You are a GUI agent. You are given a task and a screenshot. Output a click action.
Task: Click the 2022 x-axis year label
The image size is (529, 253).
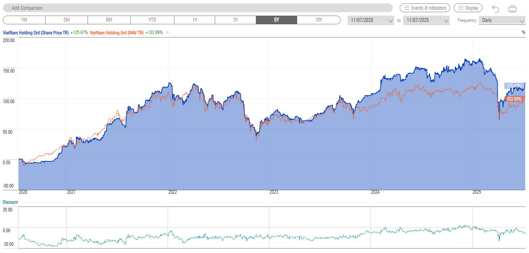click(x=173, y=192)
